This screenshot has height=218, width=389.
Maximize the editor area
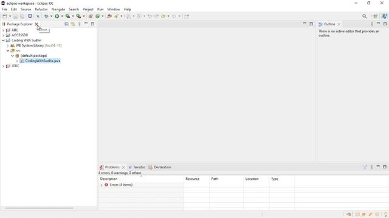pos(311,24)
